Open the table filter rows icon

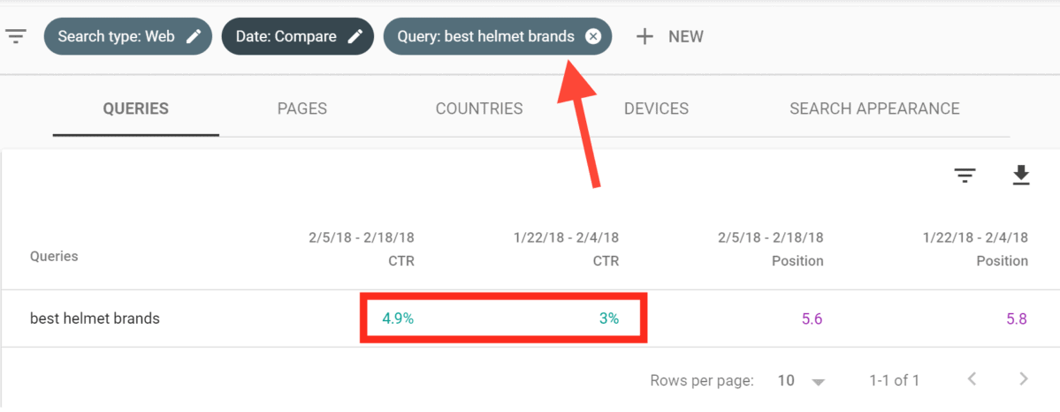(965, 176)
